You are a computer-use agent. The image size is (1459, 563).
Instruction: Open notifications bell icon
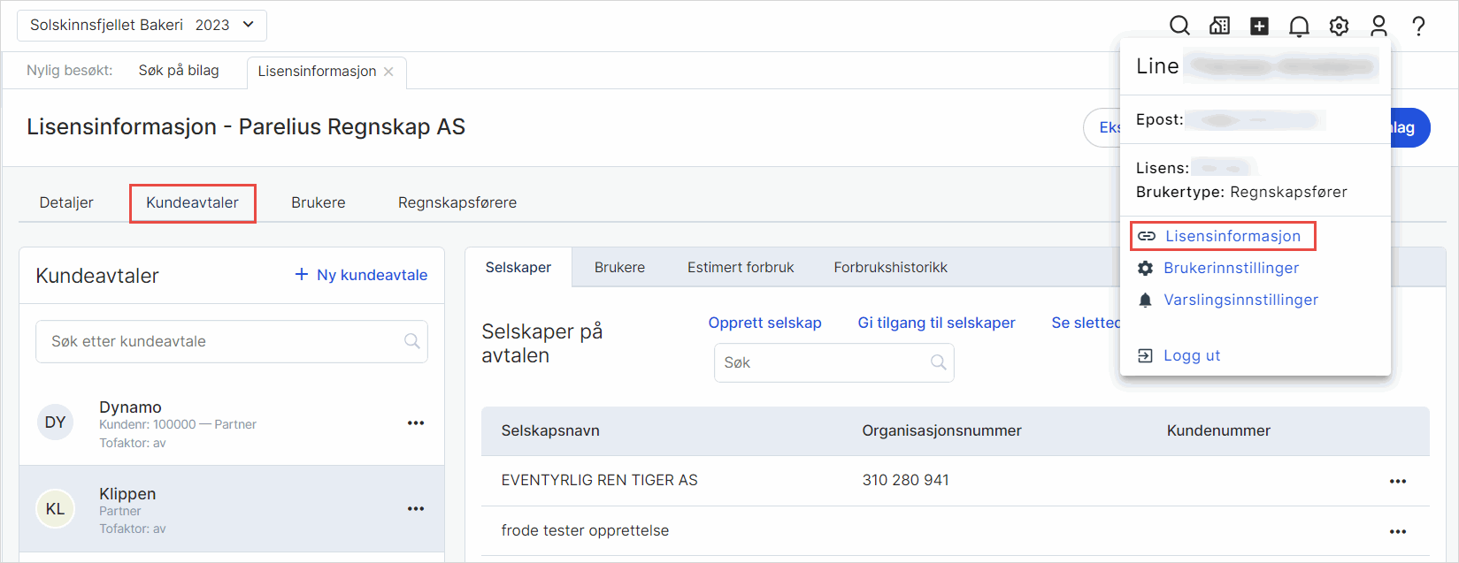pyautogui.click(x=1299, y=27)
